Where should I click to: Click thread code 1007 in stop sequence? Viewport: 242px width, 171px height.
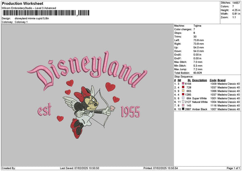click(213, 109)
